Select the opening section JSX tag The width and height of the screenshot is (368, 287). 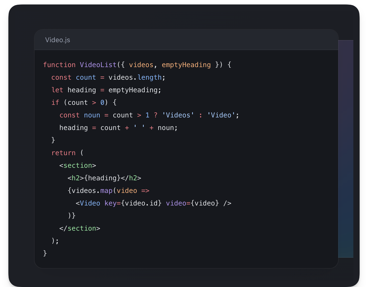[77, 165]
